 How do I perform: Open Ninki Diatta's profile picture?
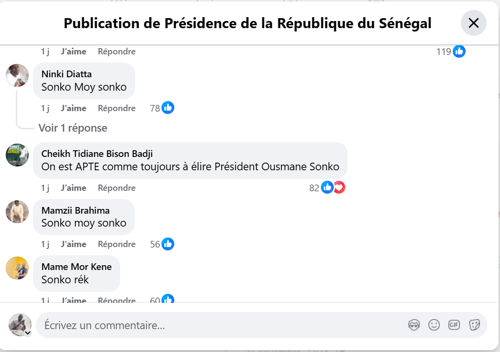(17, 75)
